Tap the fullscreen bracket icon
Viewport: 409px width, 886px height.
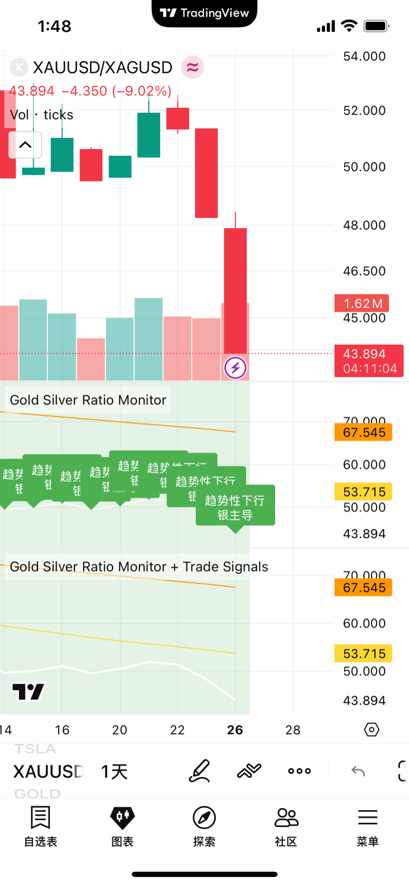[x=403, y=771]
